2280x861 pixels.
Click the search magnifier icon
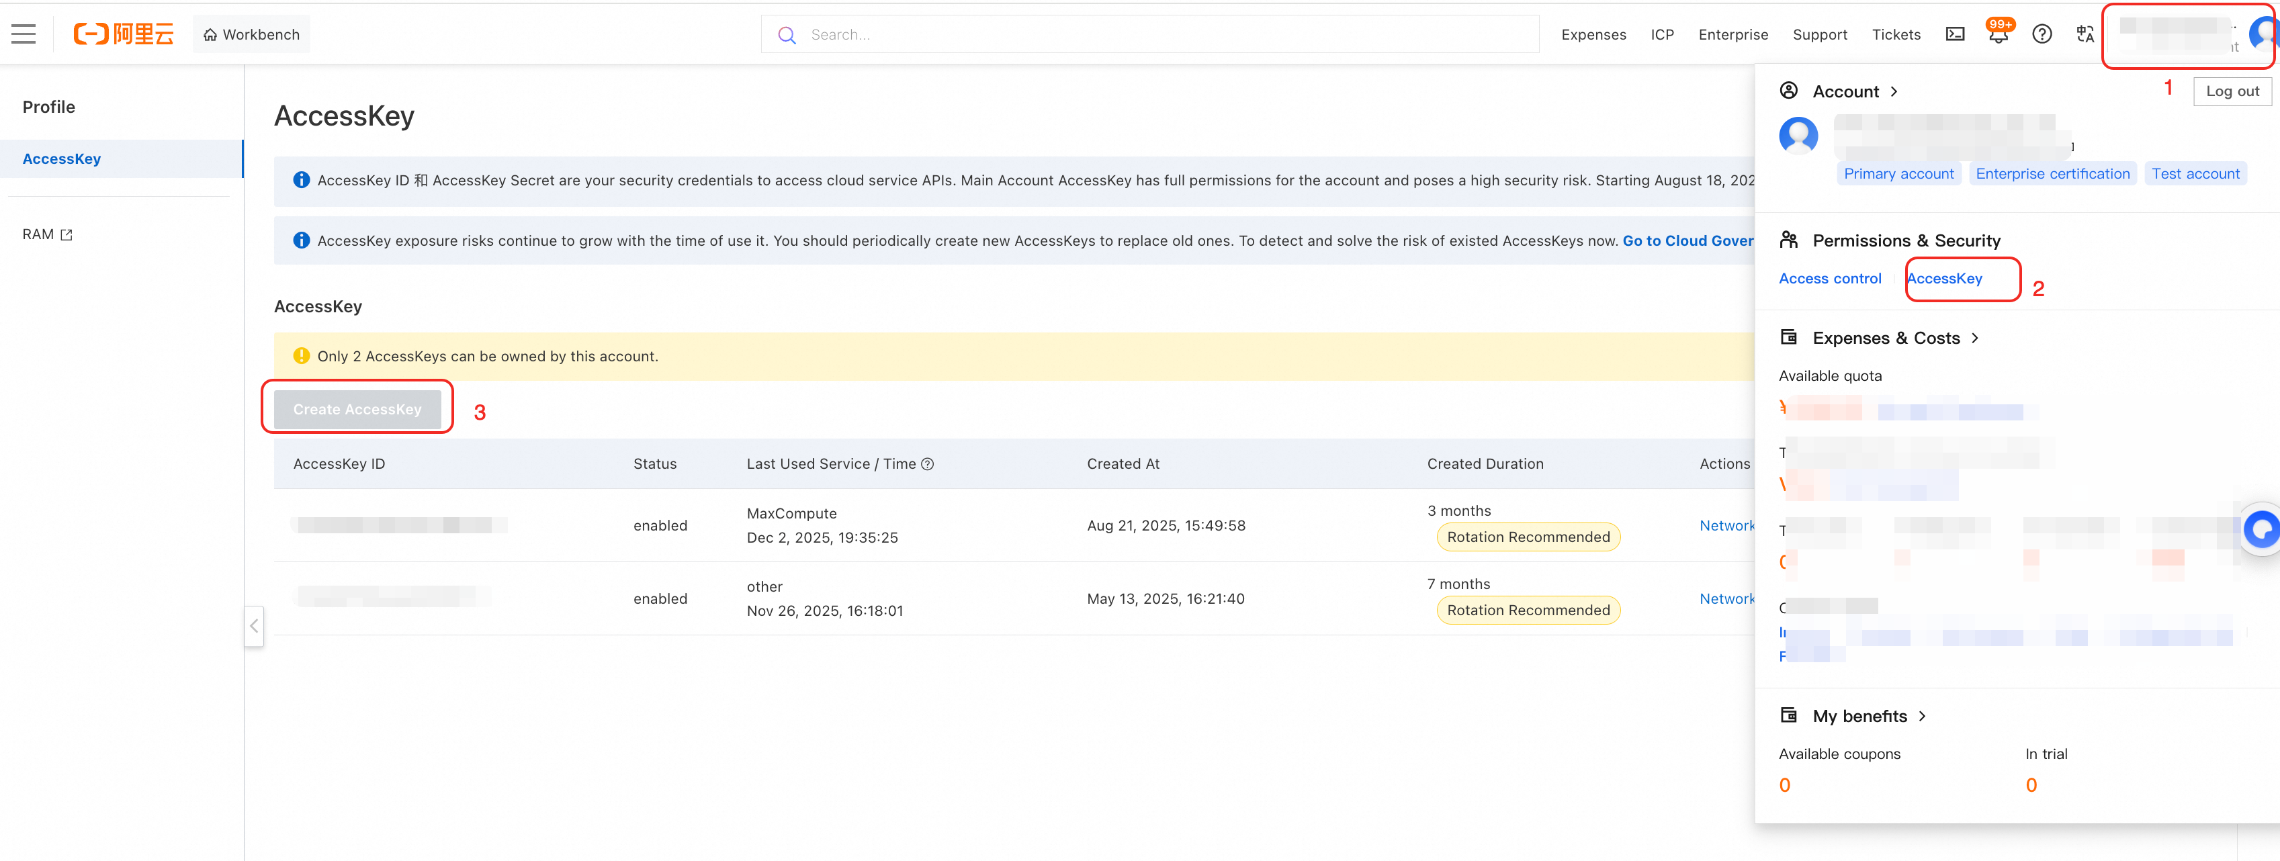pyautogui.click(x=787, y=34)
